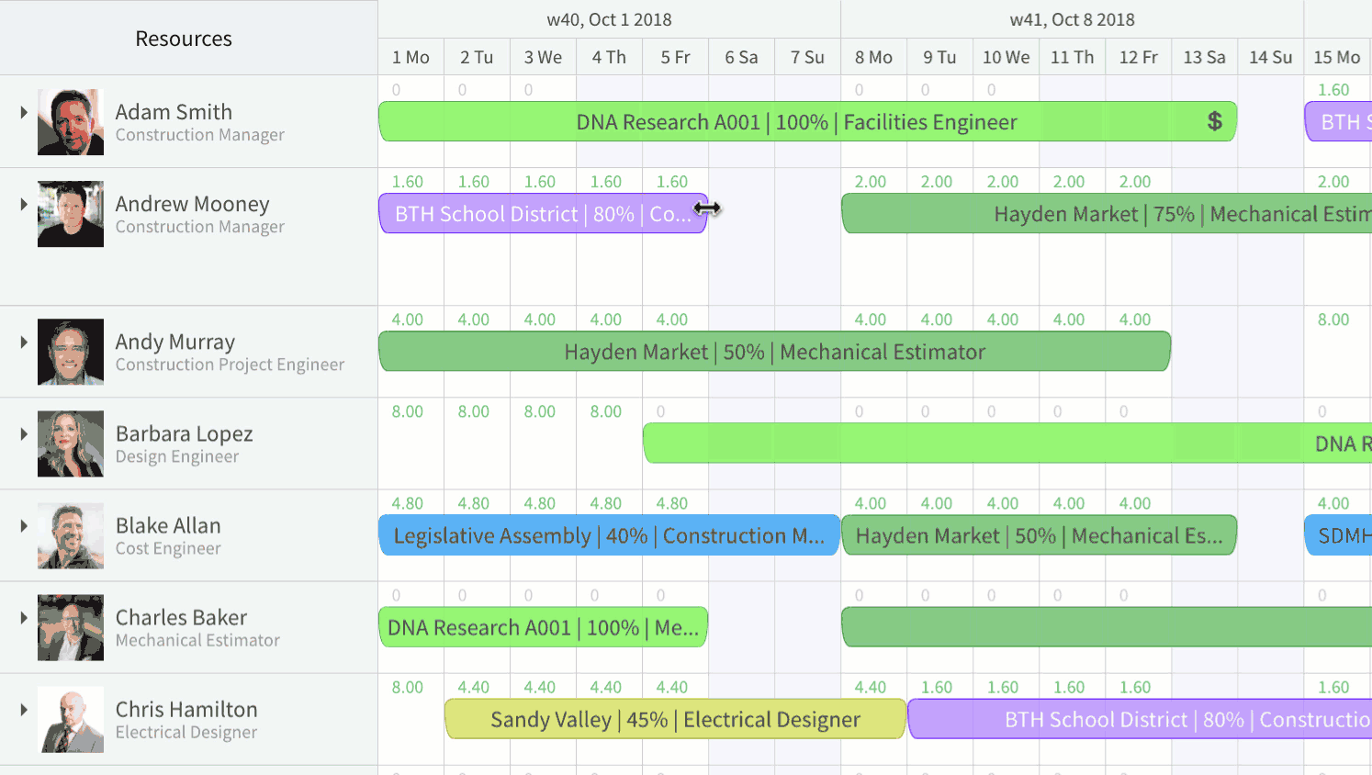Select the w41, Oct 8 2018 week header
Image resolution: width=1372 pixels, height=775 pixels.
(1072, 19)
